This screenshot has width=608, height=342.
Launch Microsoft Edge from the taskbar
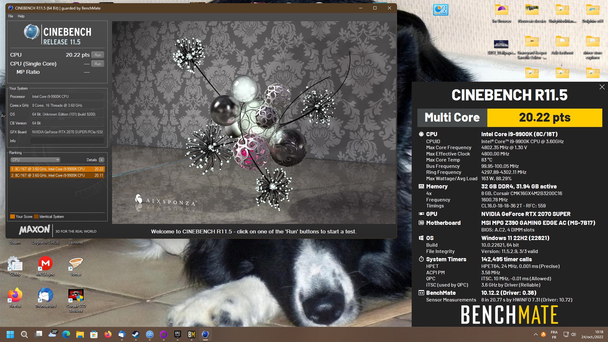(x=66, y=334)
